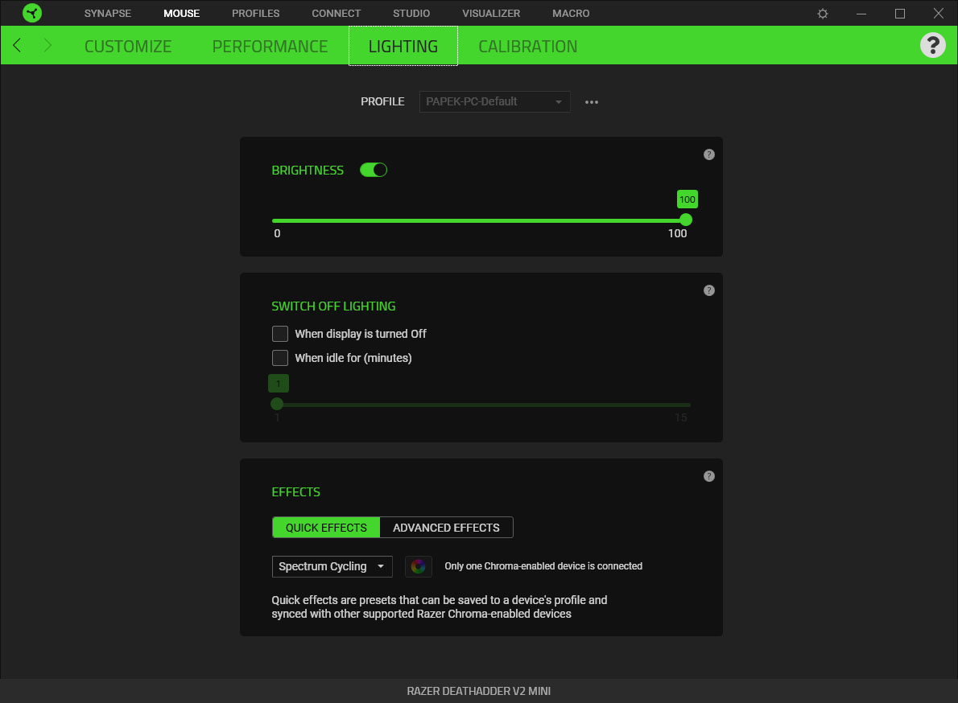Open the large help question mark
Image resolution: width=958 pixels, height=703 pixels.
[x=932, y=45]
